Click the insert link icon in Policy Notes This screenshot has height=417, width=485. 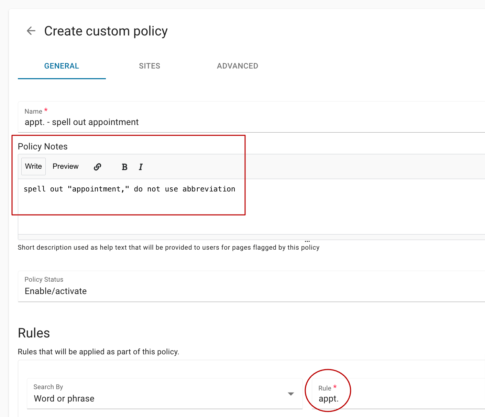click(x=97, y=166)
